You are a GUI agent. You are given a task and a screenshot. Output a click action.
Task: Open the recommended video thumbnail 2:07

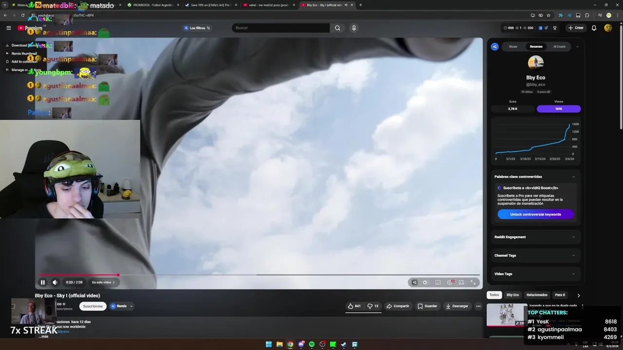(506, 315)
